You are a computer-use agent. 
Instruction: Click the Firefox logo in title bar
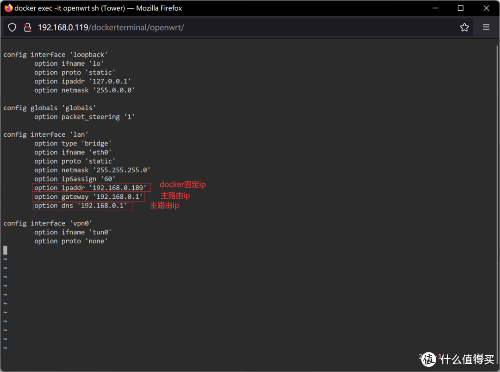8,8
